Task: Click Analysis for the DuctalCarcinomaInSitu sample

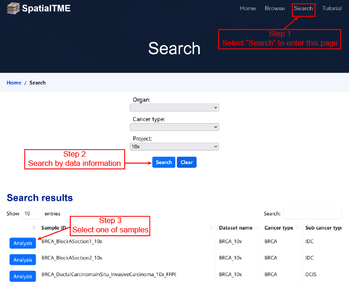Action: point(23,276)
